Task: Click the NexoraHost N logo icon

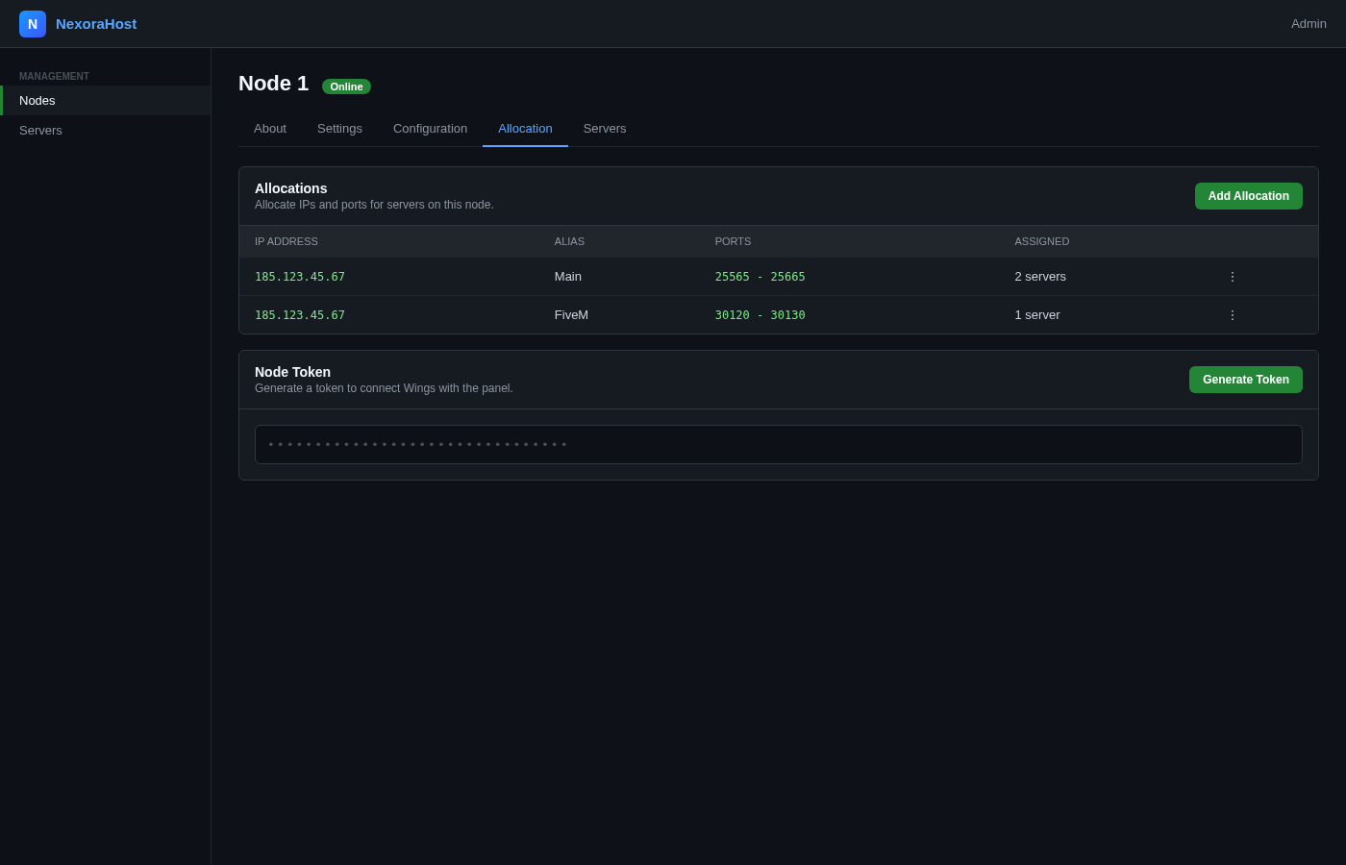Action: [x=33, y=24]
